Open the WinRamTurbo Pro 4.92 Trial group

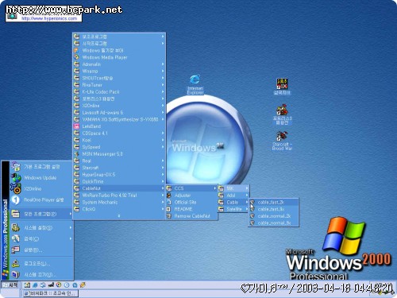119,195
